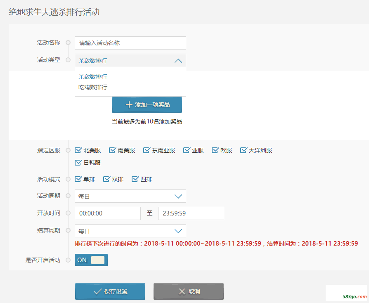Viewport: 369px width, 303px height.
Task: Uncheck 单排 mode checkbox
Action: 78,179
